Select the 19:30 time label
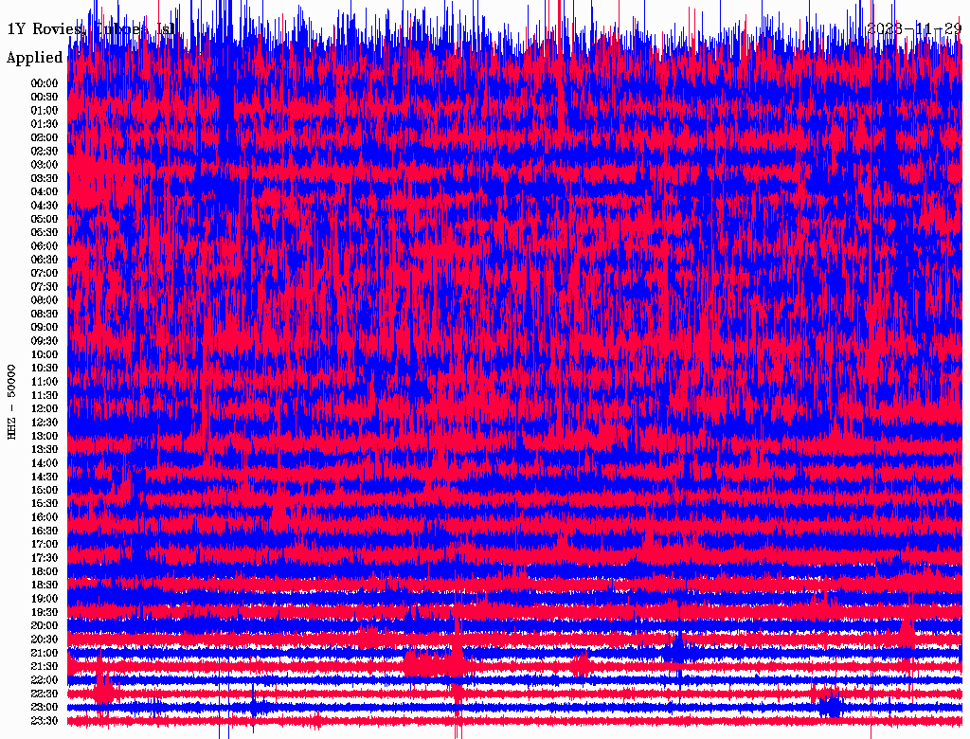This screenshot has width=970, height=739. (45, 613)
